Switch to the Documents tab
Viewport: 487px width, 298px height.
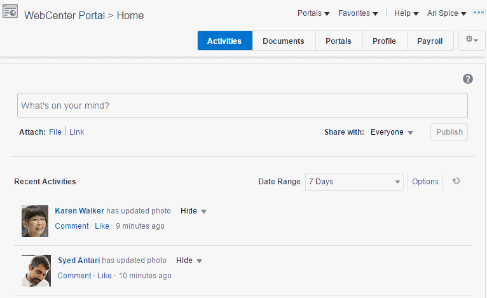[284, 41]
